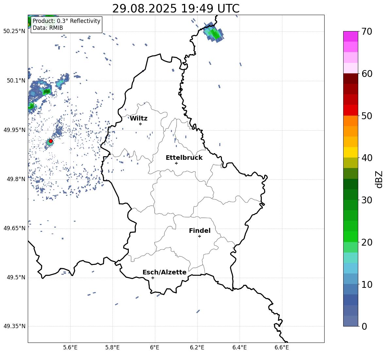The image size is (387, 354).
Task: Select the Esch/Alzette city label
Action: point(164,272)
